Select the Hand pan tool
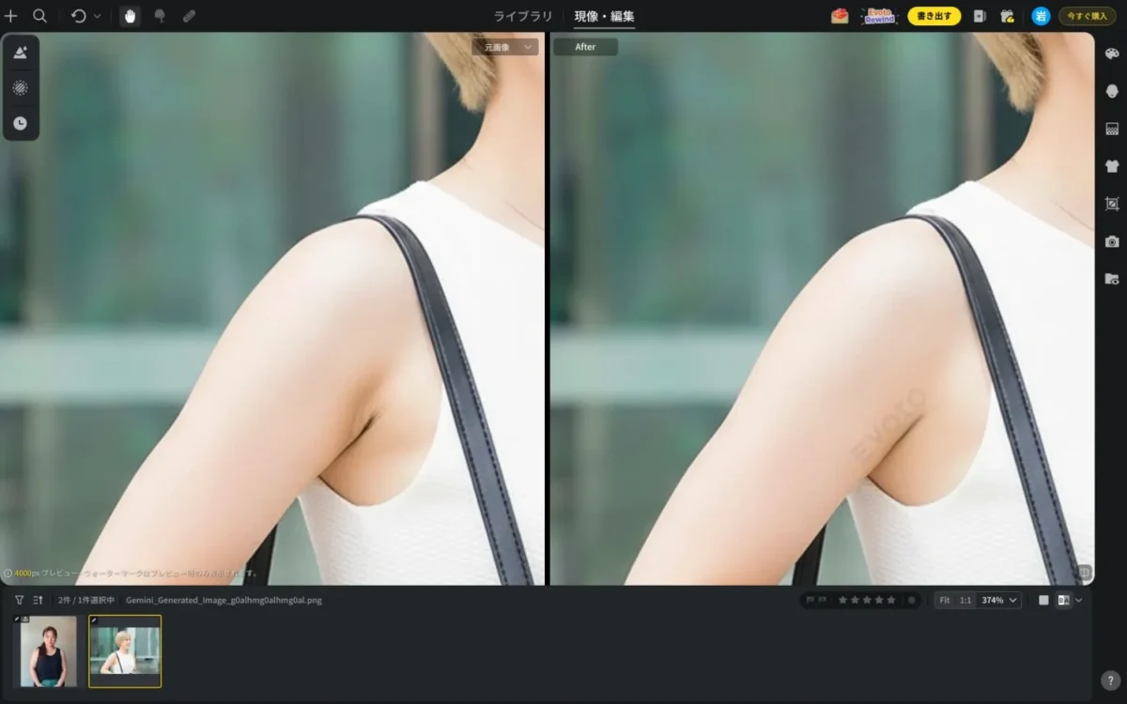Screen dimensions: 1127x704 coord(130,16)
